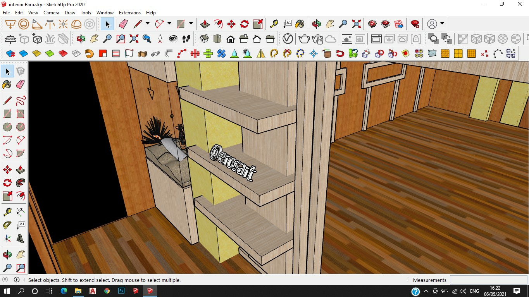Open the File menu
529x297 pixels.
tap(6, 13)
